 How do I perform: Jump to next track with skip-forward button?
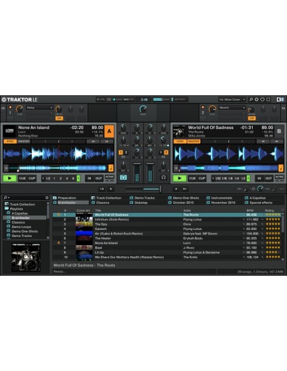185,189
